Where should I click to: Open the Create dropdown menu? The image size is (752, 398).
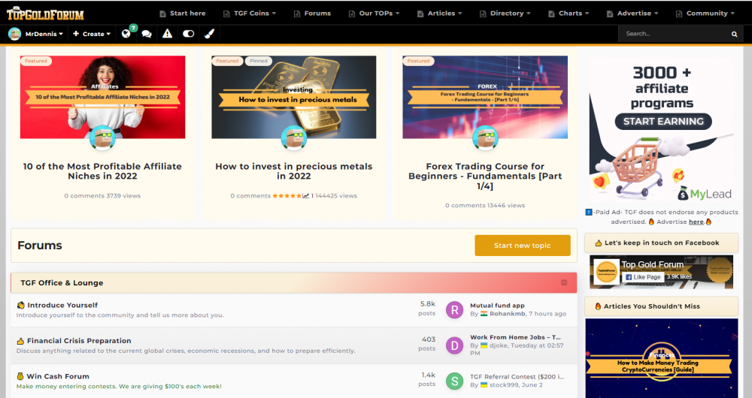pos(92,34)
